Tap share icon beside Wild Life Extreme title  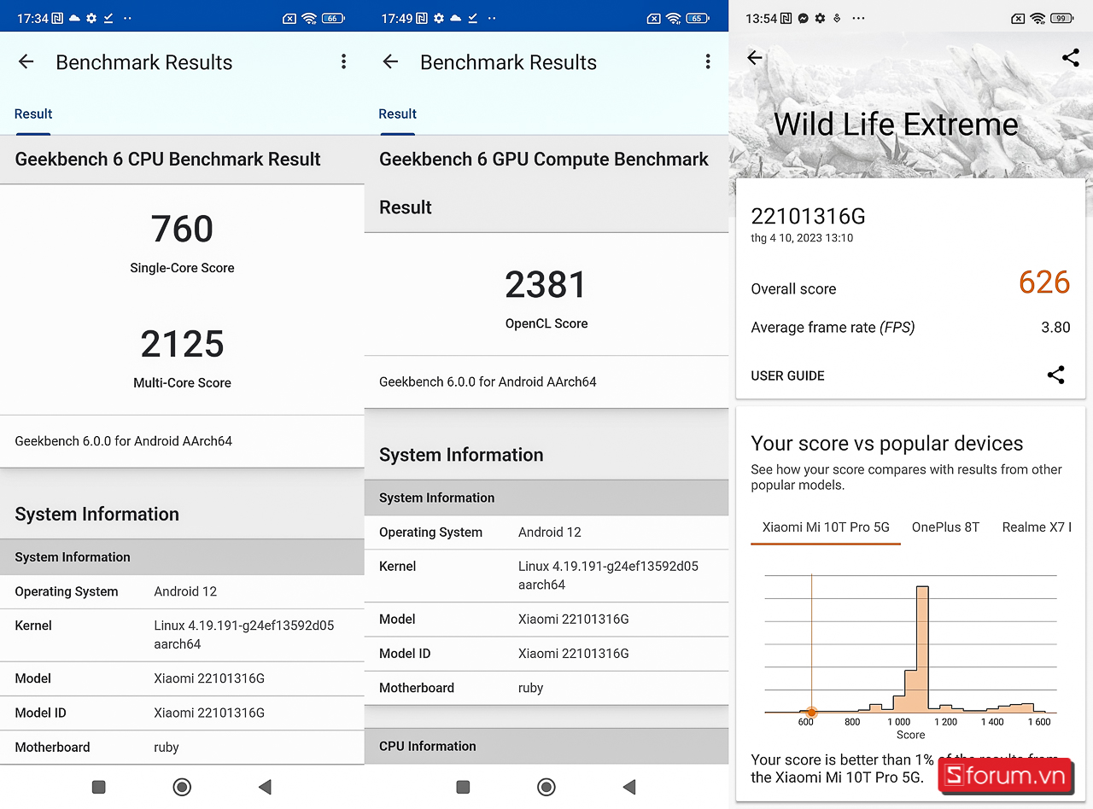(x=1070, y=57)
